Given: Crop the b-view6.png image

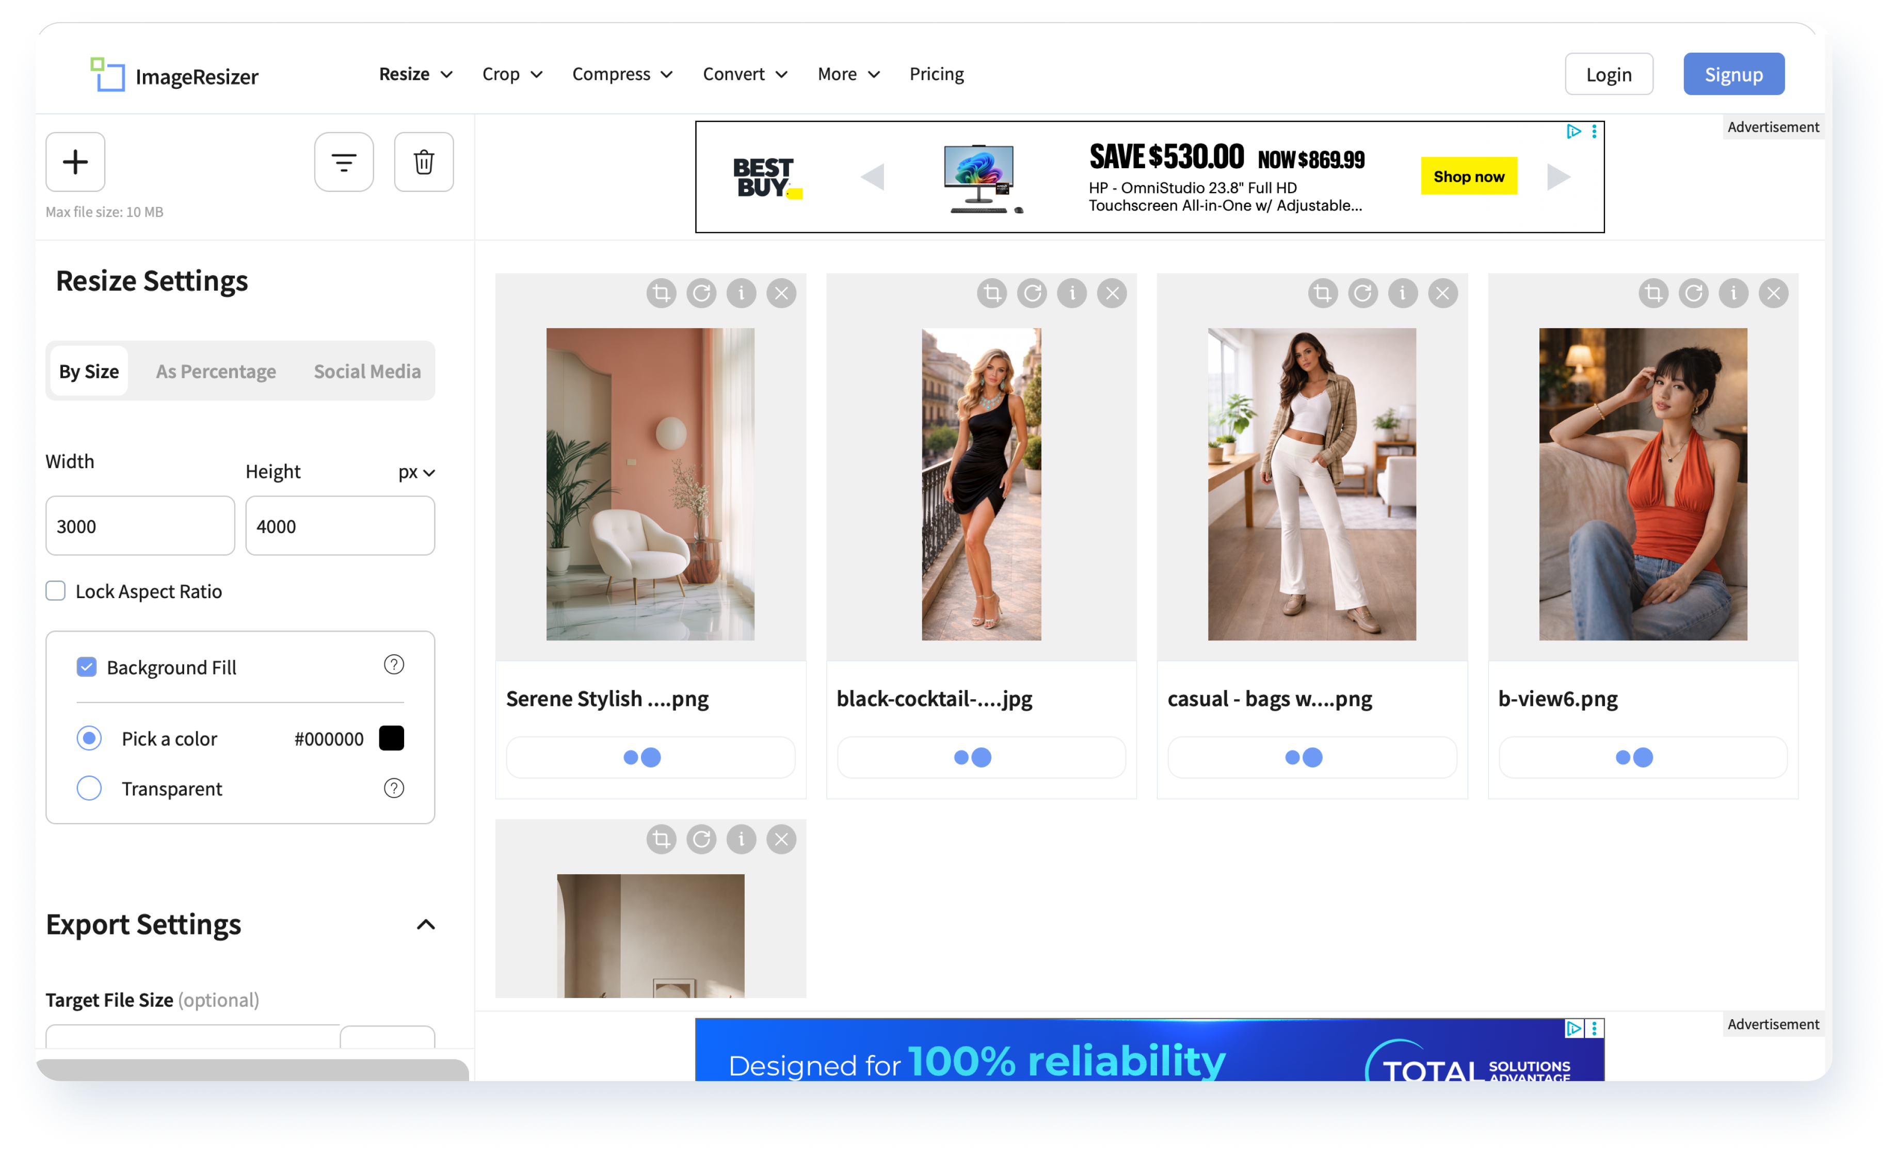Looking at the screenshot, I should click(1653, 293).
